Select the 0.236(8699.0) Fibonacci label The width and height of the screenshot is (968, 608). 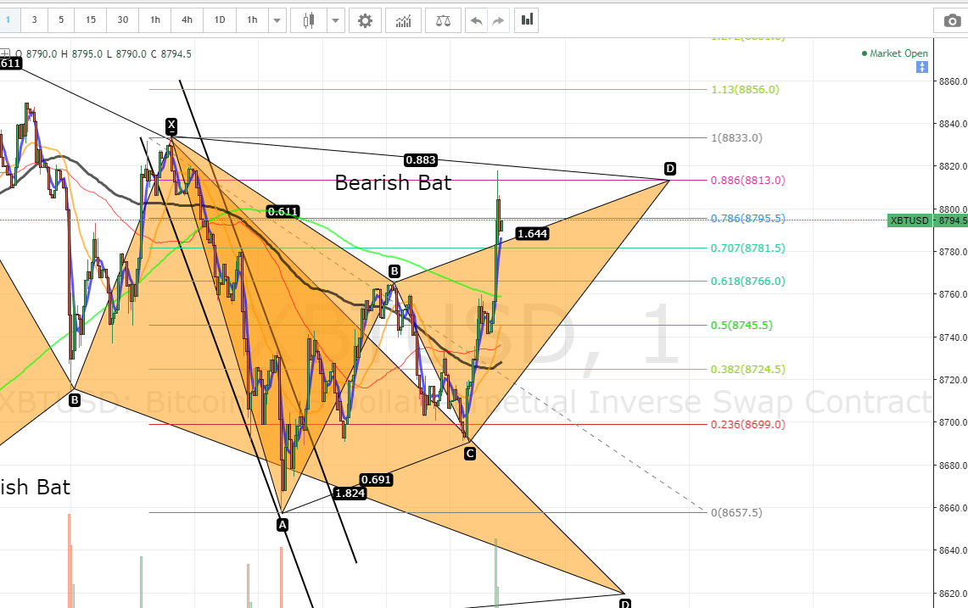[748, 425]
